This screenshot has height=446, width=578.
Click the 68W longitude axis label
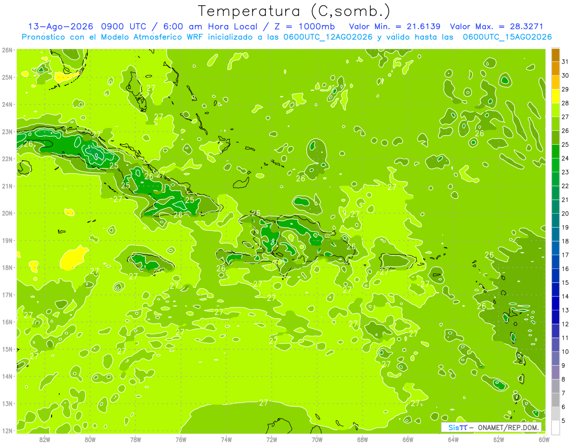(363, 439)
